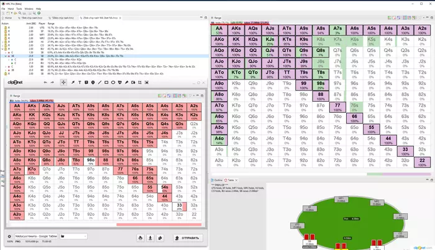
Task: Select the text tool in clip2net toolbar
Action: [80, 83]
